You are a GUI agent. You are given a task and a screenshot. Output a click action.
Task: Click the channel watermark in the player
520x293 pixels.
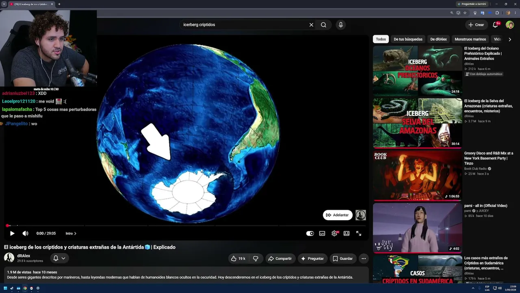click(x=361, y=215)
